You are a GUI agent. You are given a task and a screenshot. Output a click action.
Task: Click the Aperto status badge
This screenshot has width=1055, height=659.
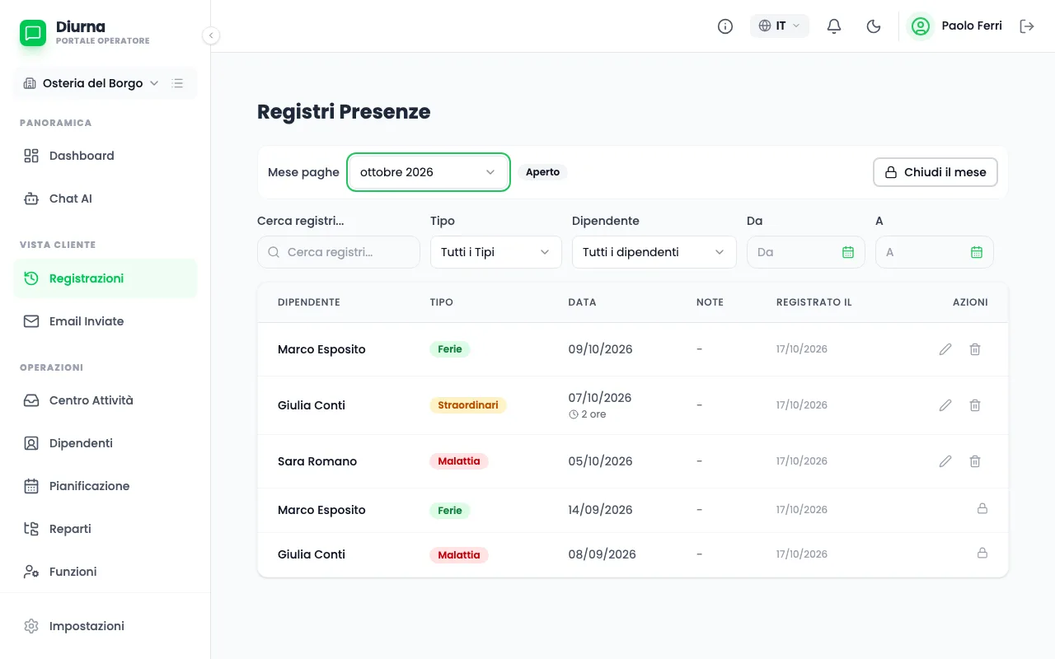pyautogui.click(x=542, y=172)
